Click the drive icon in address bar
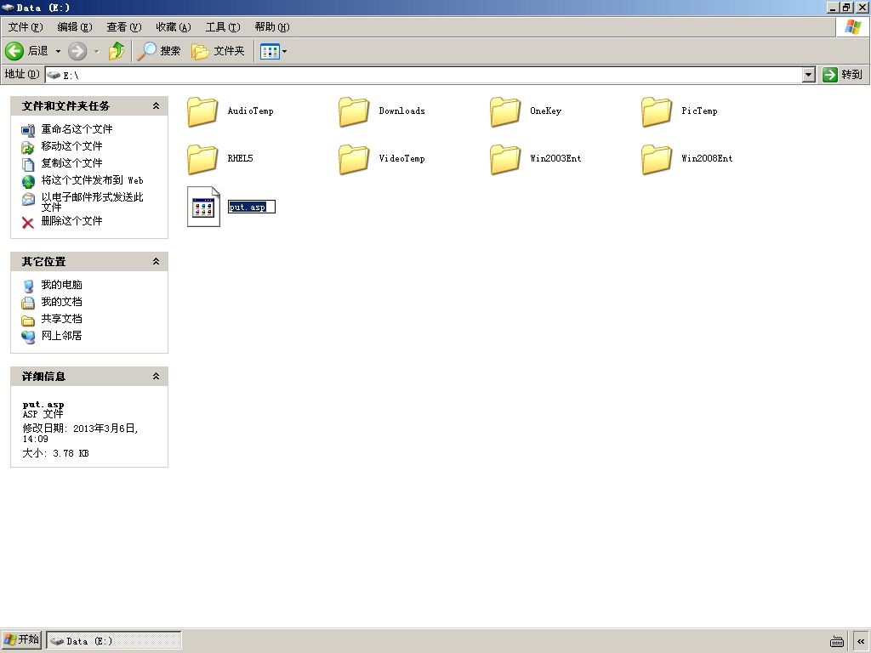Image resolution: width=871 pixels, height=653 pixels. (54, 75)
